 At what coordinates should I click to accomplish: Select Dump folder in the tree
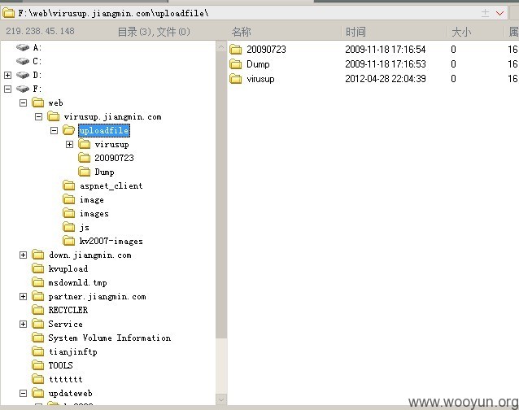[104, 172]
